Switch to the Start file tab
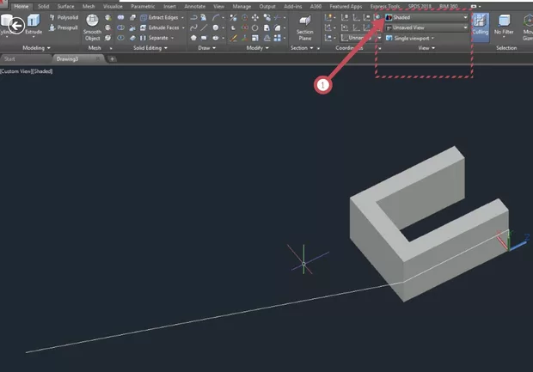Screen dimensions: 533x372 (x=11, y=58)
